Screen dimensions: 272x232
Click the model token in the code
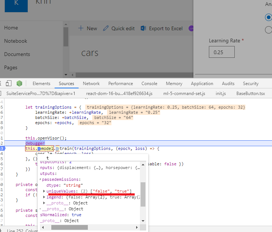(x=47, y=148)
